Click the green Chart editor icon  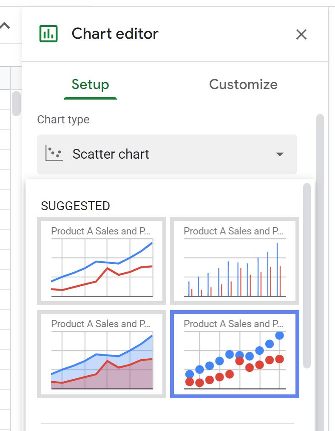click(48, 34)
